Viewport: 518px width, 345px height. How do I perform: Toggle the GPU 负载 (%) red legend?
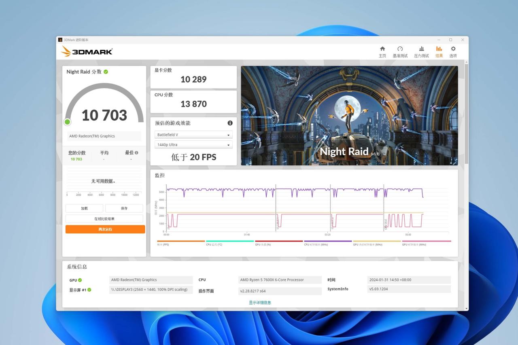pos(279,243)
